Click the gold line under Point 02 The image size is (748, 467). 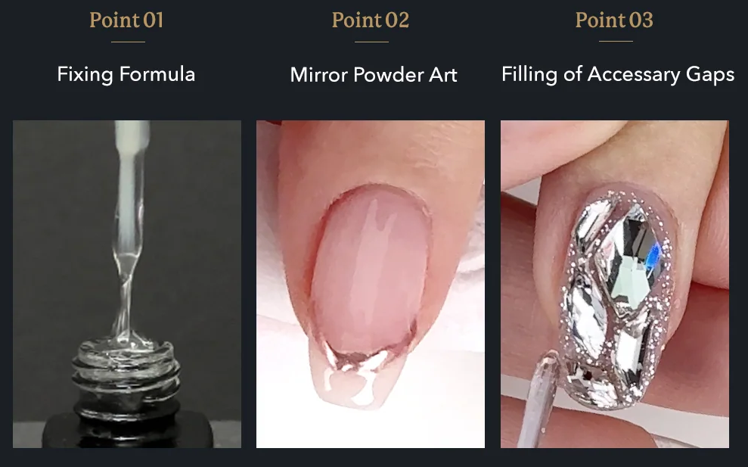(x=371, y=42)
